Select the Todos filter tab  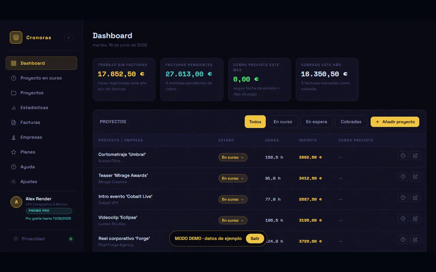tap(255, 122)
